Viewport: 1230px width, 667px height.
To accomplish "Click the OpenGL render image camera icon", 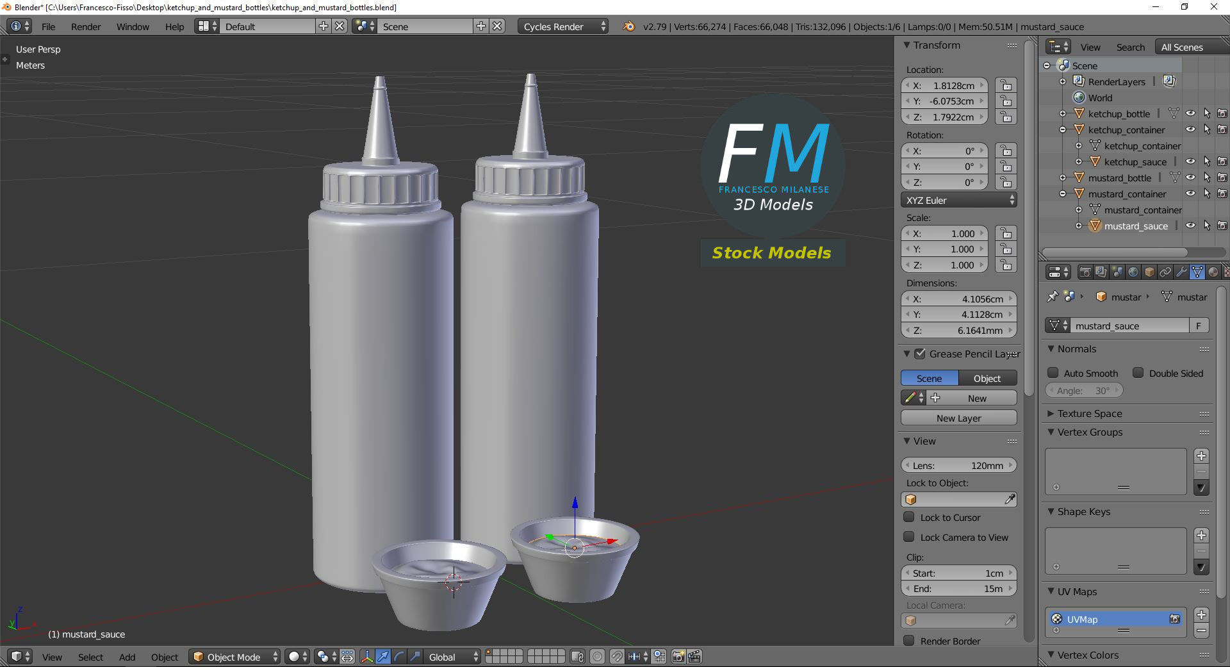I will click(x=678, y=657).
